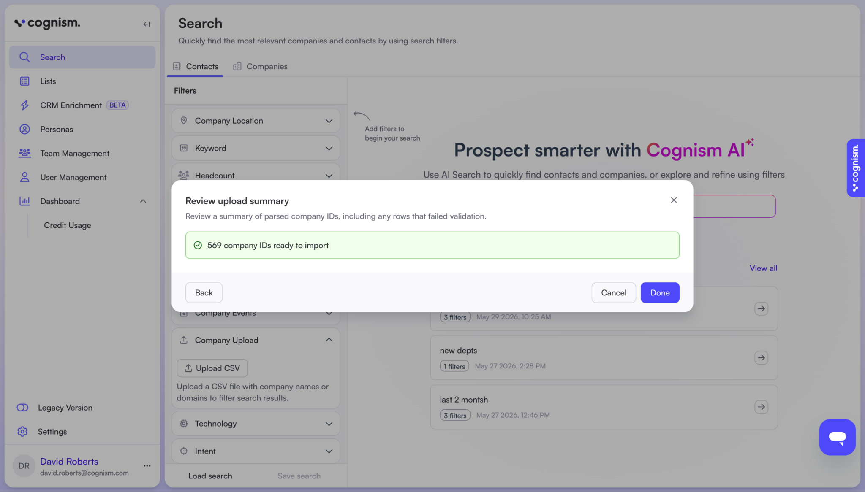The height and width of the screenshot is (492, 865).
Task: Click the Lists icon in sidebar
Action: tap(24, 81)
